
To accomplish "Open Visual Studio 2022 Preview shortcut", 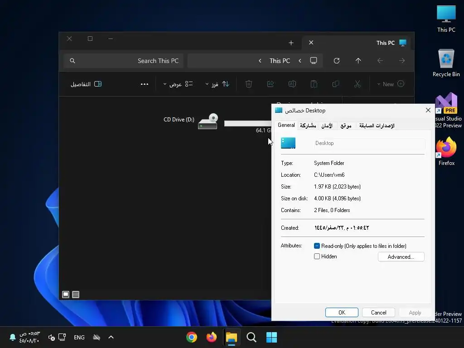I will tap(448, 110).
